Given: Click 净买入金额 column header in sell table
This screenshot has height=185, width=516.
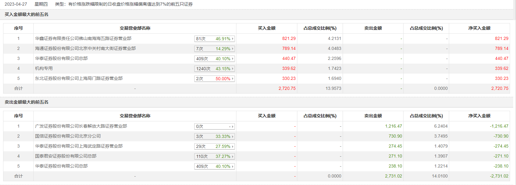Looking at the screenshot, I should pos(479,116).
